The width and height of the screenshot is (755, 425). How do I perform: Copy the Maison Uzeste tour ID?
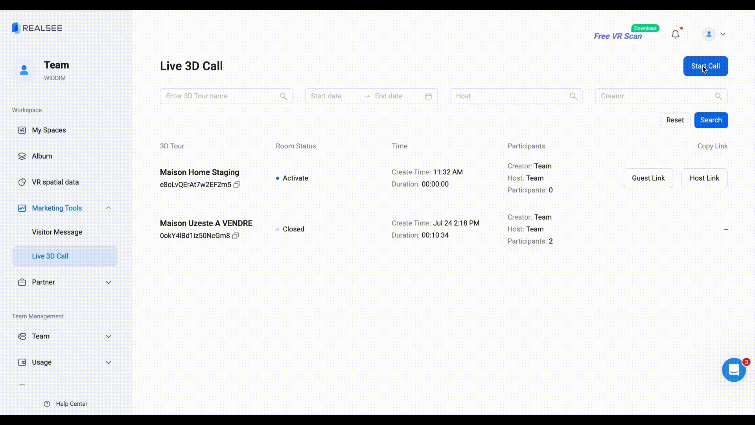pos(236,236)
